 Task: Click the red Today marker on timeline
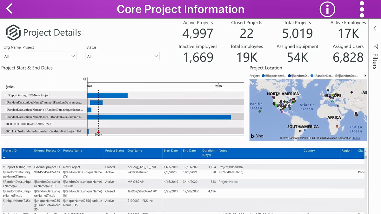click(98, 132)
